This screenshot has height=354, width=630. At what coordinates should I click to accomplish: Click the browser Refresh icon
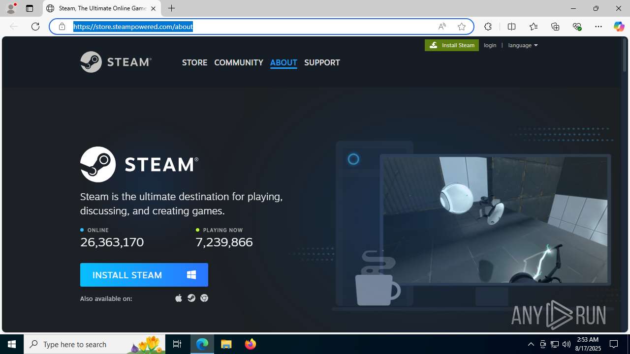click(x=35, y=27)
